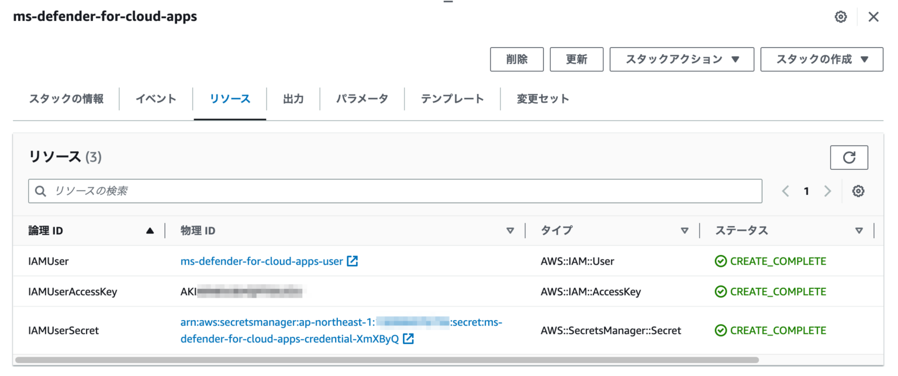Image resolution: width=898 pixels, height=376 pixels.
Task: Click the previous page left chevron
Action: (x=785, y=191)
